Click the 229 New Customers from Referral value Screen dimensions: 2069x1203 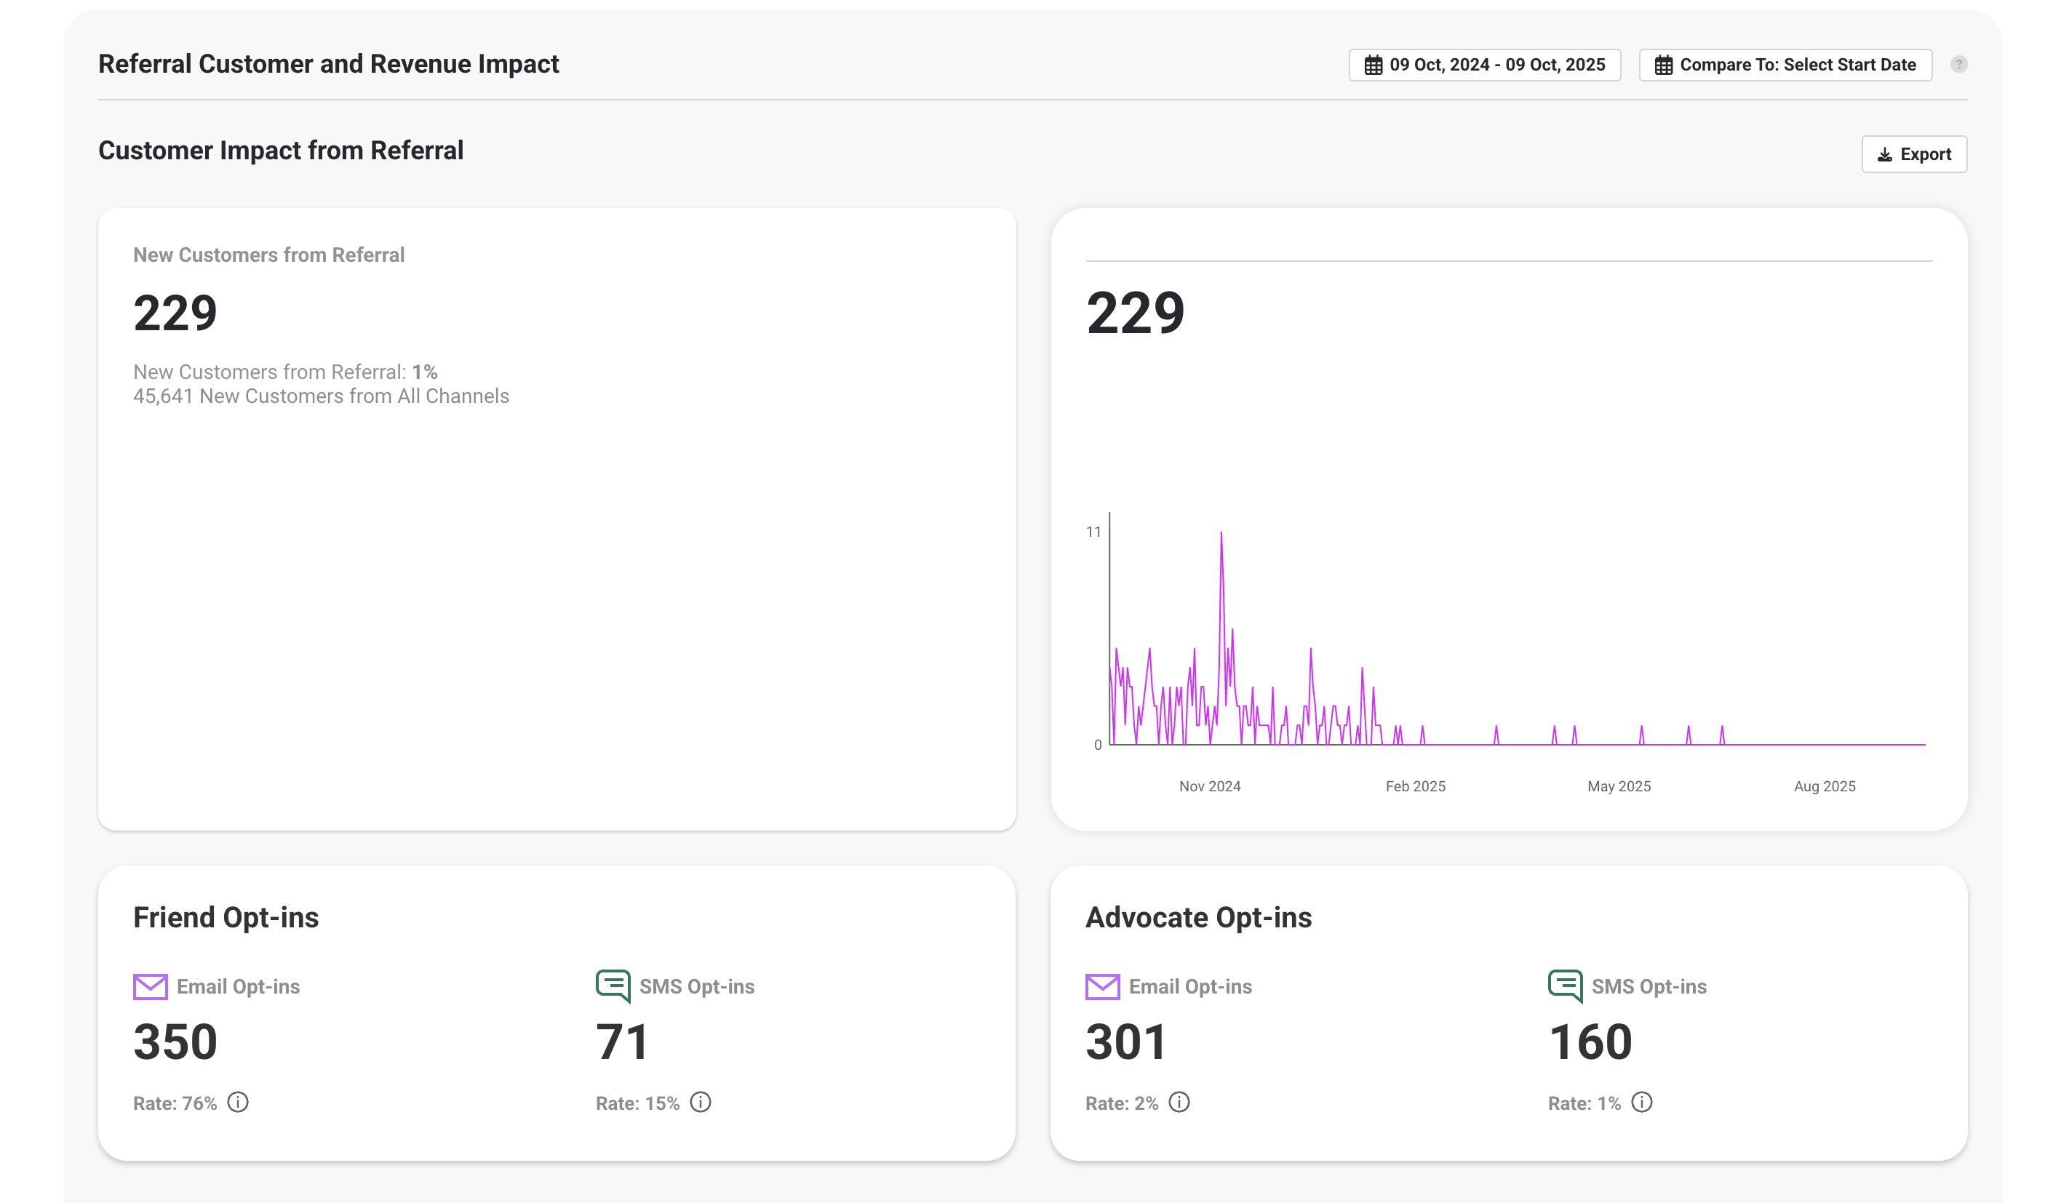click(175, 313)
